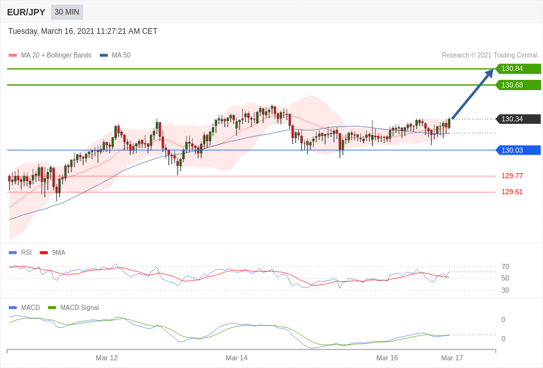The image size is (543, 368).
Task: Click the RSI blue legend swatch
Action: (13, 253)
